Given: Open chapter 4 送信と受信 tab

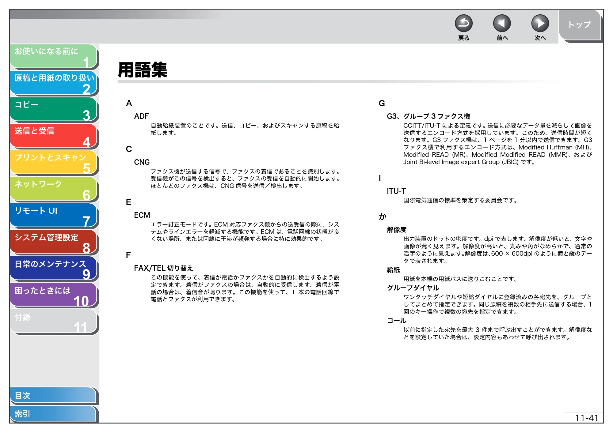Looking at the screenshot, I should [53, 136].
